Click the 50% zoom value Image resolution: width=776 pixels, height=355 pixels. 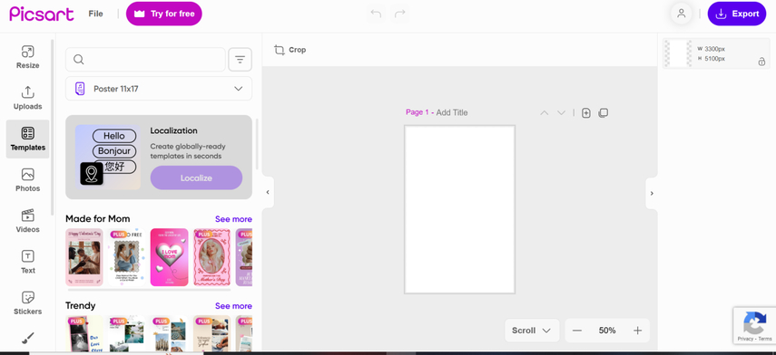point(607,331)
